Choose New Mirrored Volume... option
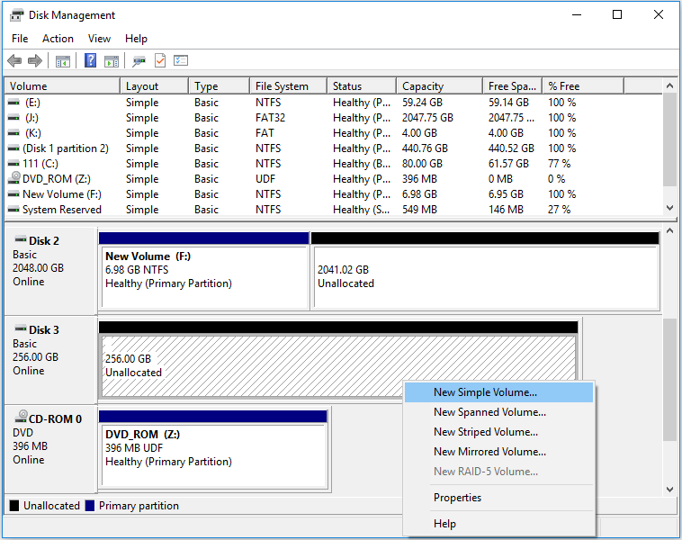 (x=498, y=452)
